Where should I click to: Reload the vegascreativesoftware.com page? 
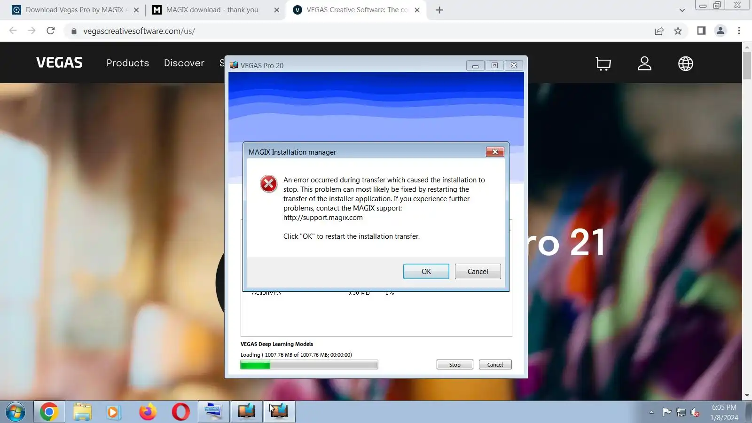click(x=51, y=31)
